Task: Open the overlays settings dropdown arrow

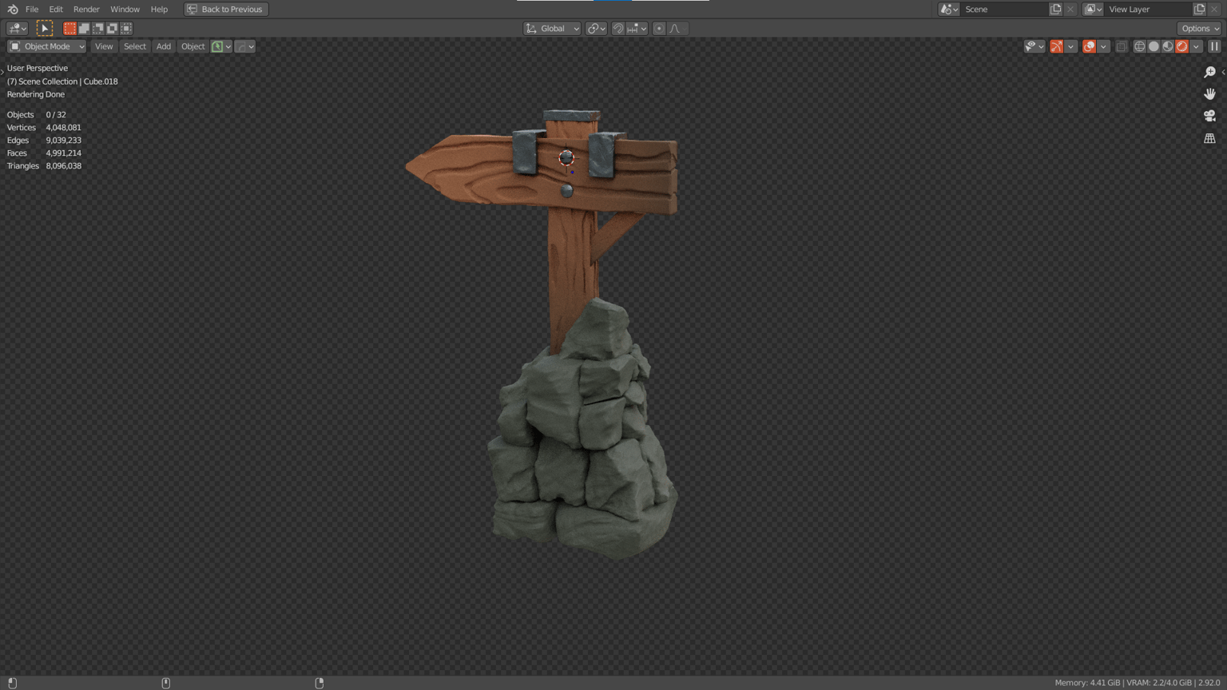Action: point(1103,46)
